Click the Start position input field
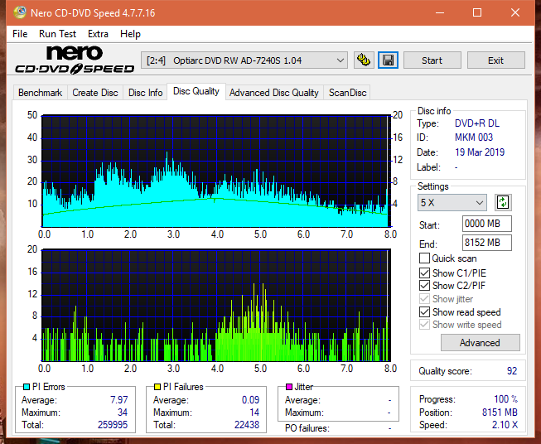Screen dimensions: 541x444 (x=486, y=224)
